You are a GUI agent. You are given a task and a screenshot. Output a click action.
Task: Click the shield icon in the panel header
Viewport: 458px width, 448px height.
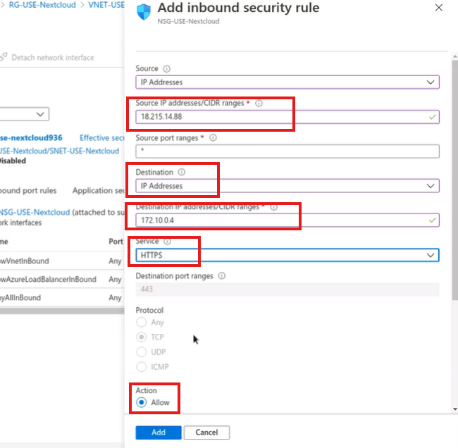[144, 12]
